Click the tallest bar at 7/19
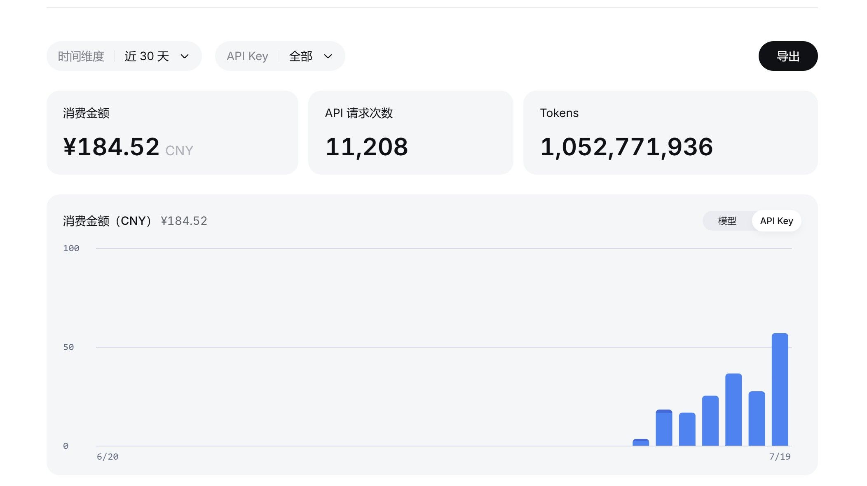Screen dimensions: 867x486 (x=780, y=390)
